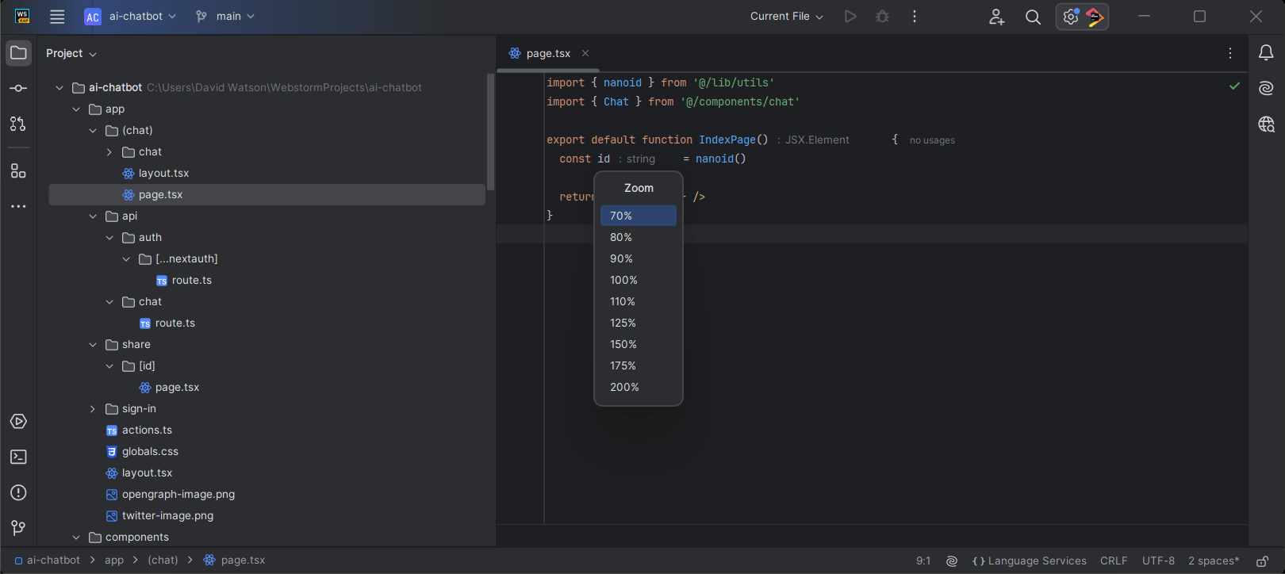This screenshot has width=1285, height=574.
Task: Open the Current File run configuration dropdown
Action: pyautogui.click(x=786, y=17)
